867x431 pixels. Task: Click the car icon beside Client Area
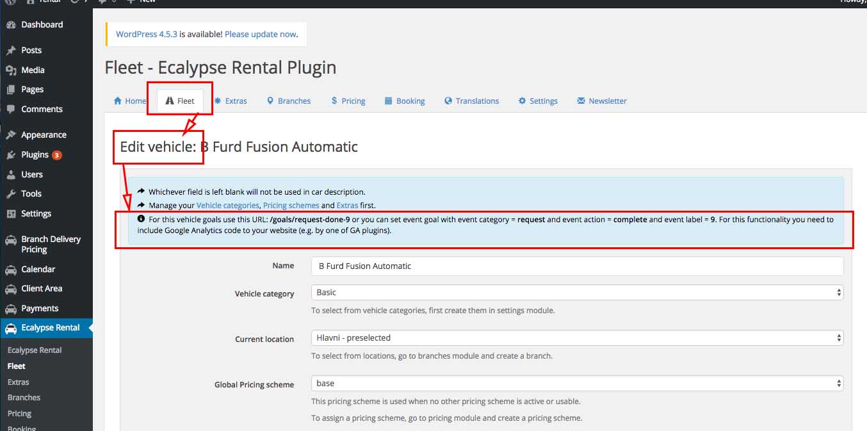coord(10,289)
